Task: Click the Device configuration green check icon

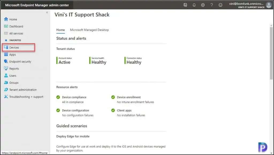Action: pyautogui.click(x=58, y=110)
